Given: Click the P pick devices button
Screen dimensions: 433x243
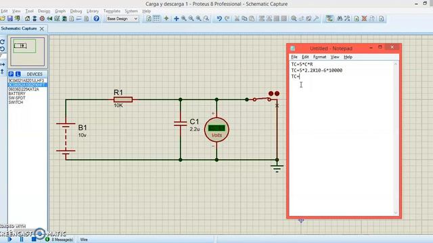Looking at the screenshot, I should (11, 74).
